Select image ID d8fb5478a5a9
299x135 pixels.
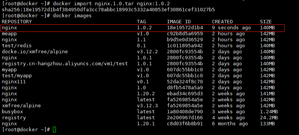pyautogui.click(x=185, y=88)
